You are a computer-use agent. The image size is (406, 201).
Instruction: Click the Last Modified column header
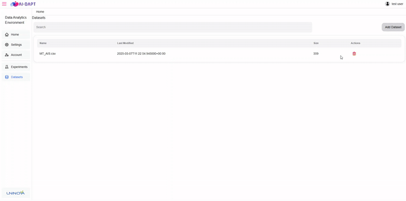click(126, 43)
